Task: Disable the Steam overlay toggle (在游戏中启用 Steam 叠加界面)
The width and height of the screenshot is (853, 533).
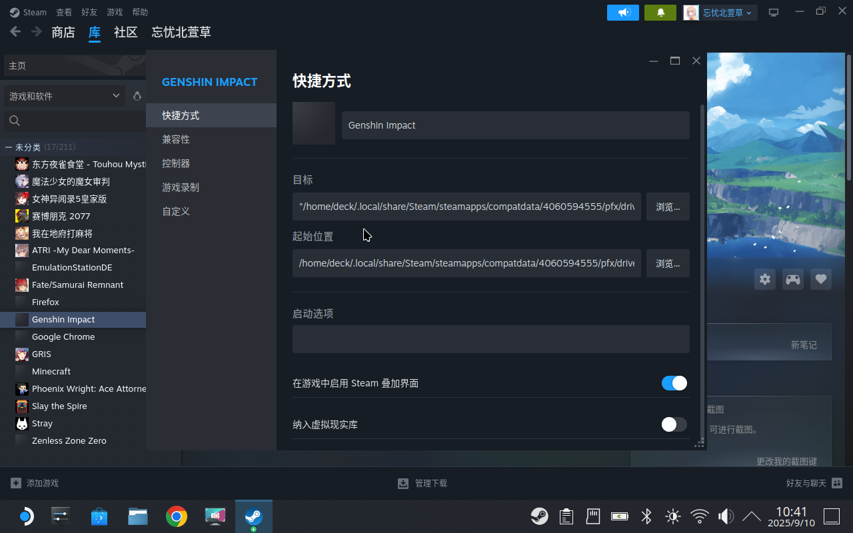Action: 674,383
